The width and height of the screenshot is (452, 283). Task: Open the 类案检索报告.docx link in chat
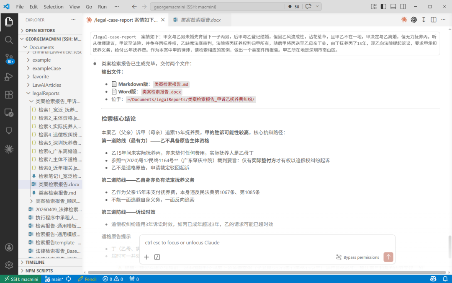[162, 92]
